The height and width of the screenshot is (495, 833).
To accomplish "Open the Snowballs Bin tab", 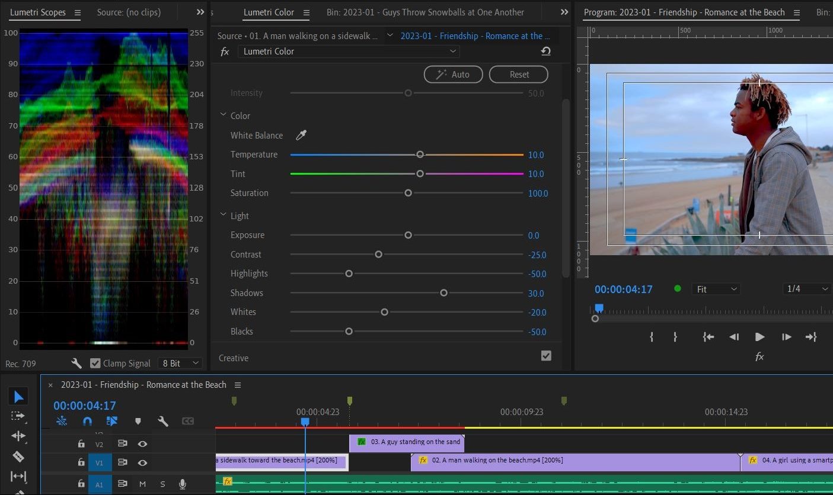I will [425, 12].
